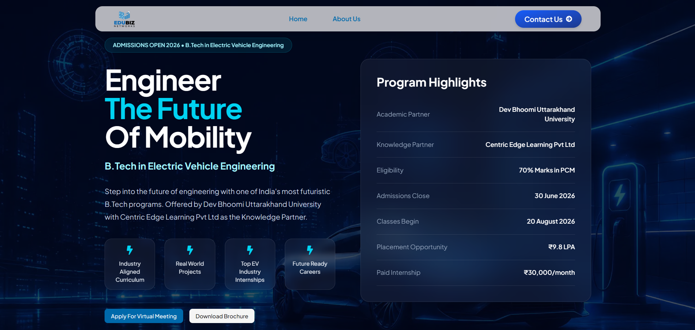Click the arrow icon inside Contact Us
Screen dimensions: 695x330
[x=569, y=19]
